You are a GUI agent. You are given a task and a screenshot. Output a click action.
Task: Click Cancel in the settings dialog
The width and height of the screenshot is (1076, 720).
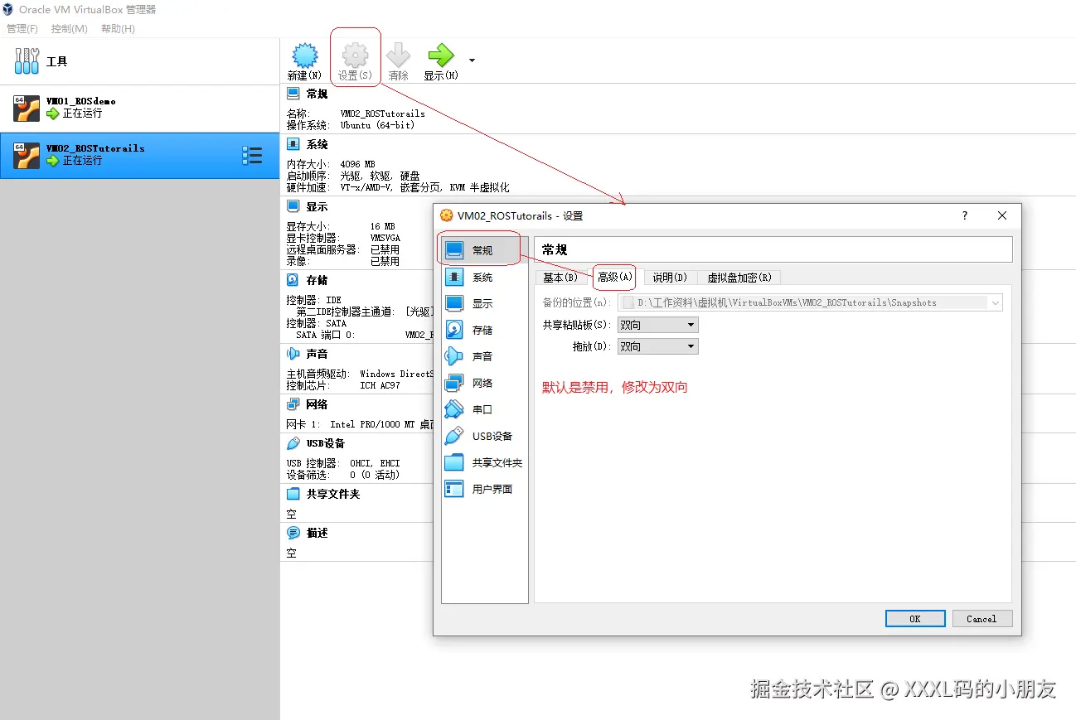(981, 618)
